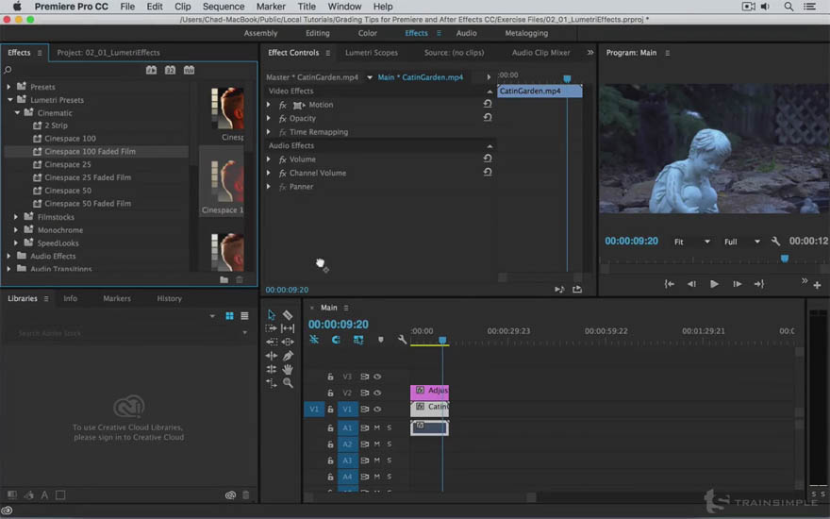The height and width of the screenshot is (519, 830).
Task: Click the Program Monitor playhead marker
Action: coord(785,259)
